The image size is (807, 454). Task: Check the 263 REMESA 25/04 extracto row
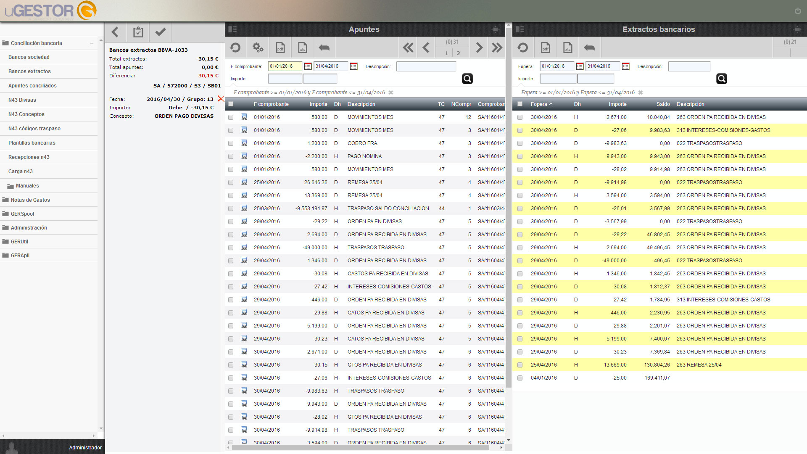pyautogui.click(x=520, y=365)
